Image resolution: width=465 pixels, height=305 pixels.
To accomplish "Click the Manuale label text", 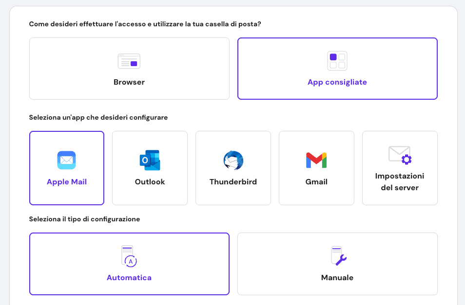I will tap(337, 277).
